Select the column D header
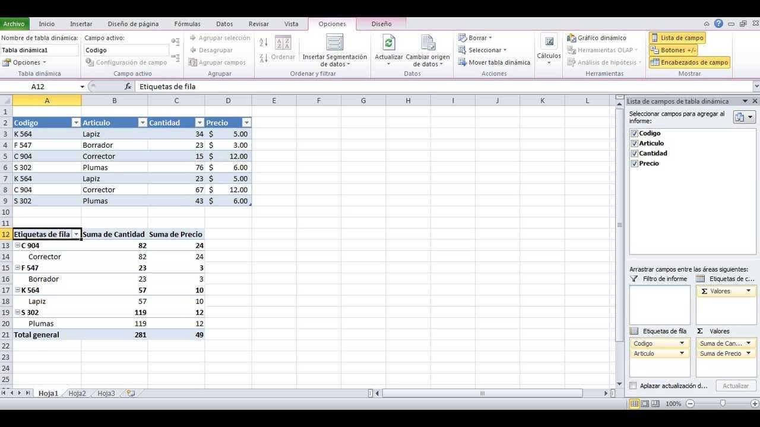Viewport: 760px width, 427px height. coord(228,101)
